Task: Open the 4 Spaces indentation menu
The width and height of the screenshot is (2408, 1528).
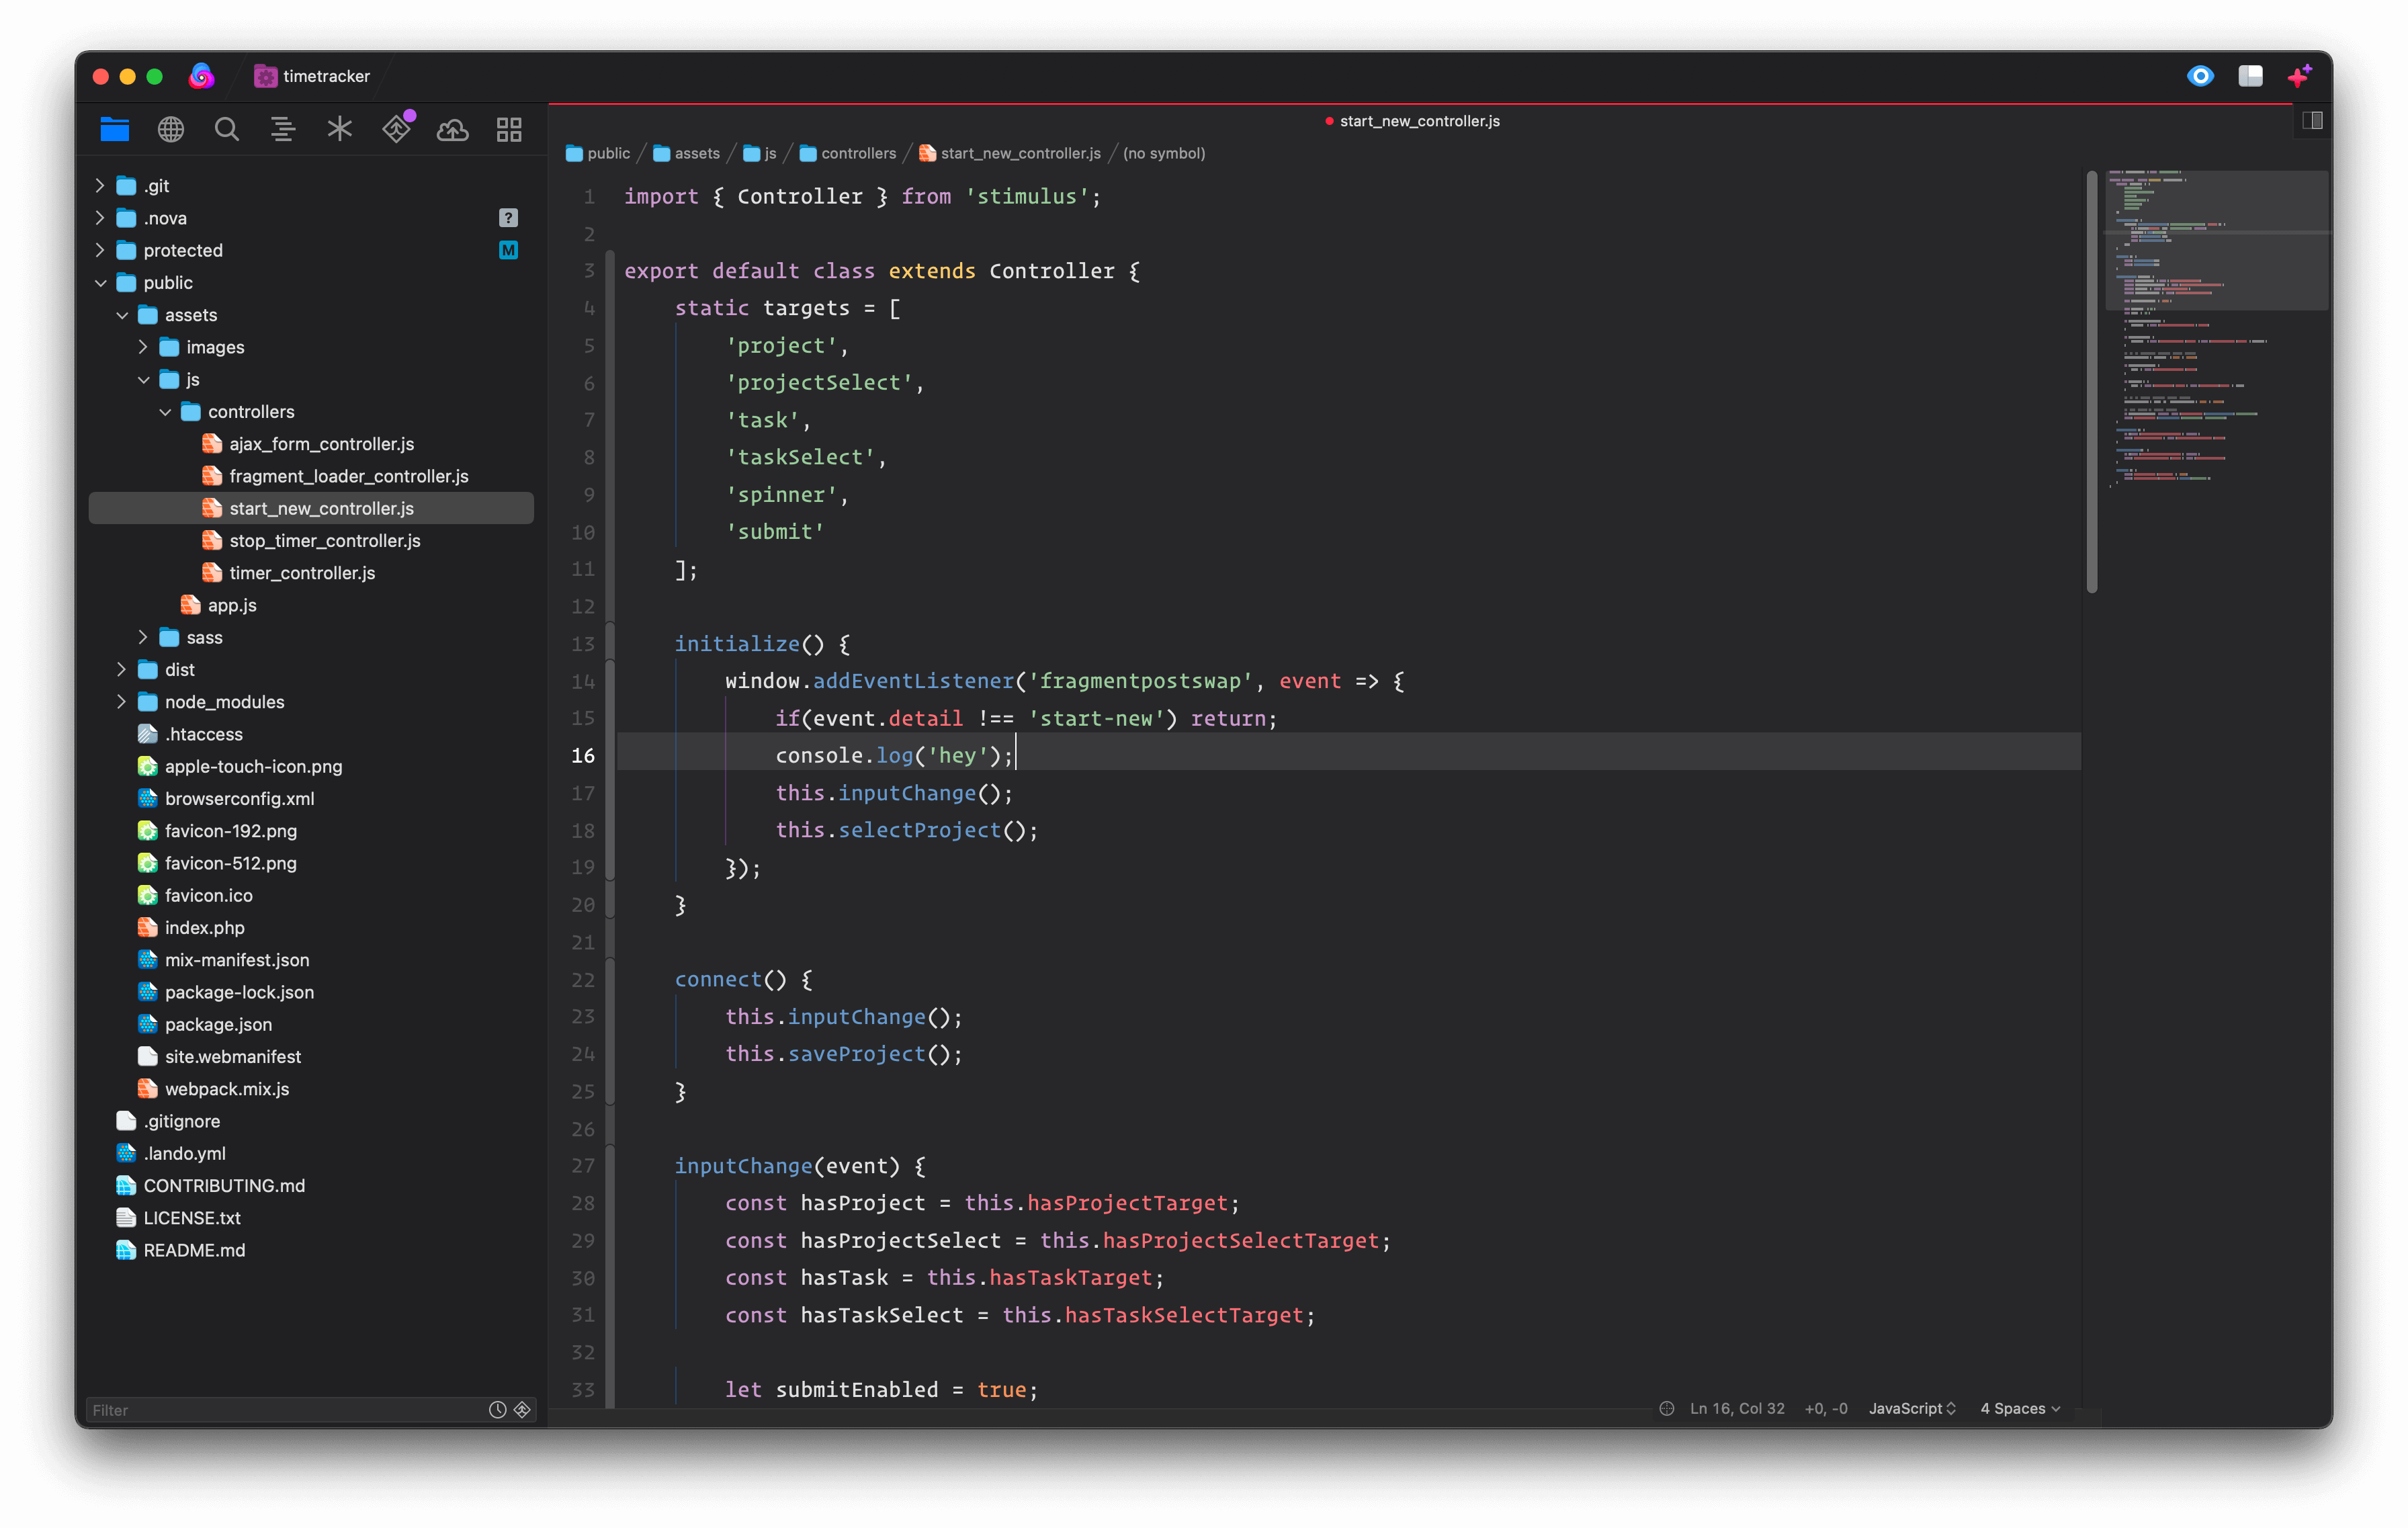Action: click(2019, 1408)
